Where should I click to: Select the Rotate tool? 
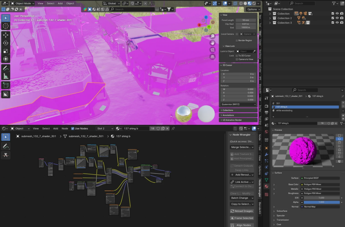point(6,43)
